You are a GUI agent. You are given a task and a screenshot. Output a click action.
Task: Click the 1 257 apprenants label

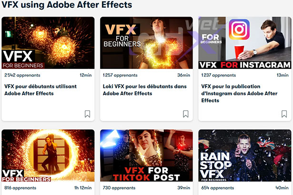click(120, 75)
